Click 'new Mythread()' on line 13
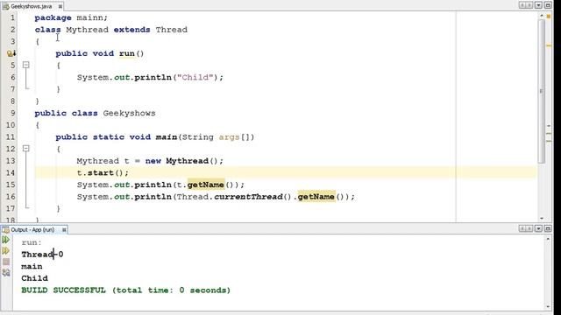Viewport: 561px width, 315px height. pyautogui.click(x=182, y=161)
